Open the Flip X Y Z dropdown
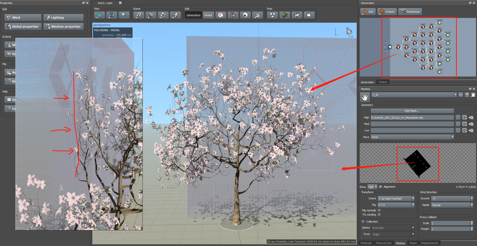 (396, 205)
